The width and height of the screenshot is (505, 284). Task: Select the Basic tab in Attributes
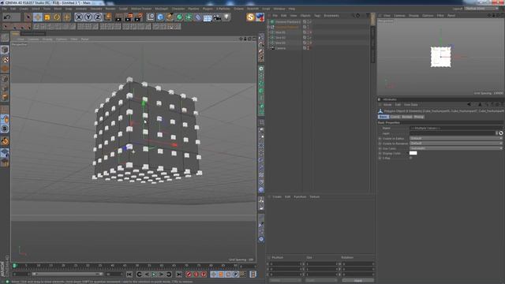tap(383, 117)
